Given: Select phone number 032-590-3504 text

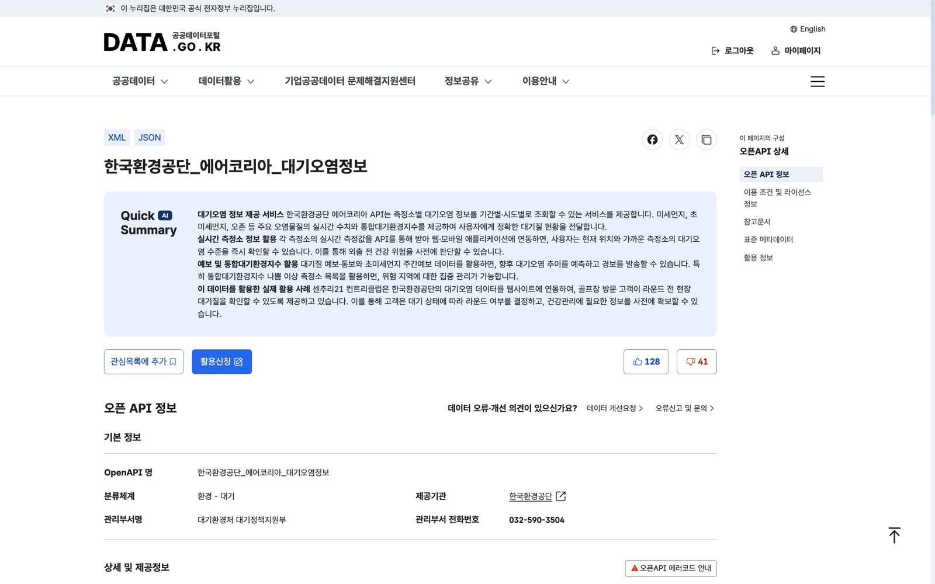Looking at the screenshot, I should click(x=536, y=520).
